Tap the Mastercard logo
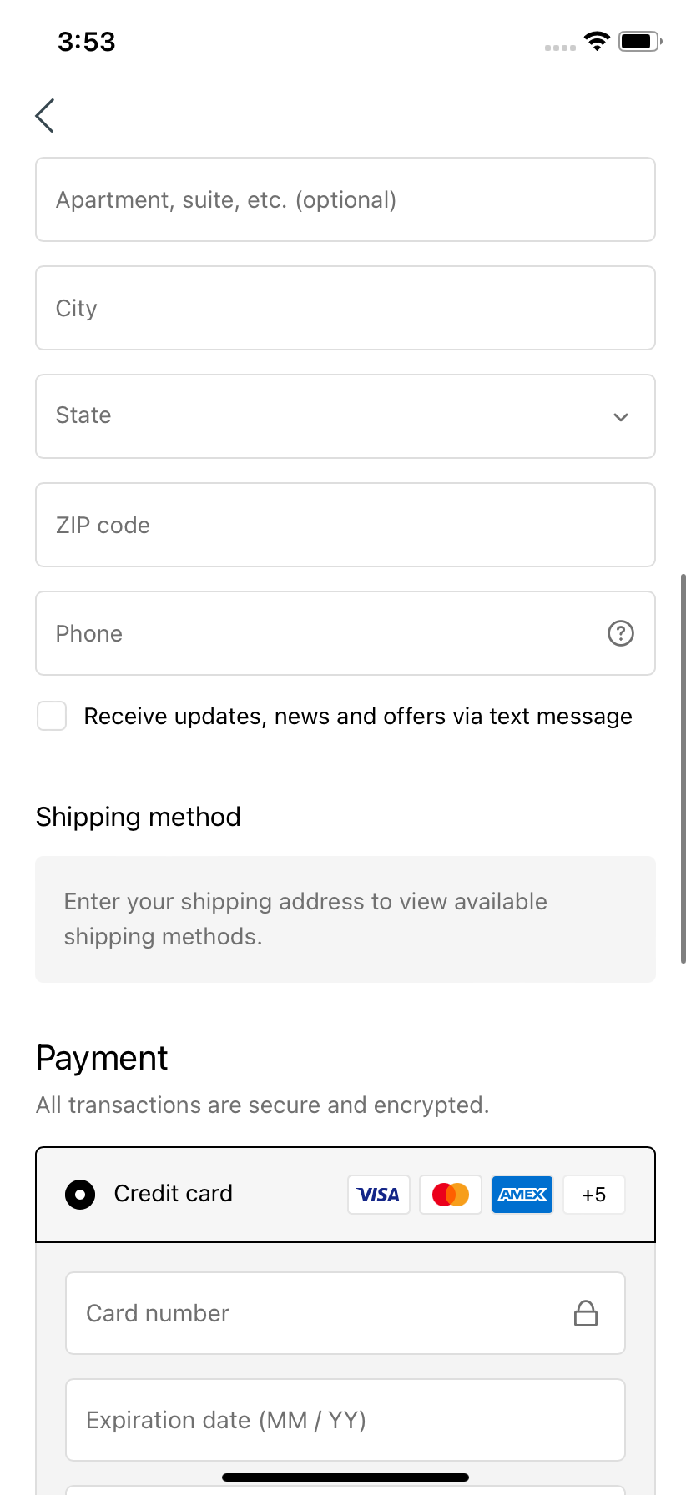Viewport: 691px width, 1495px height. [451, 1195]
